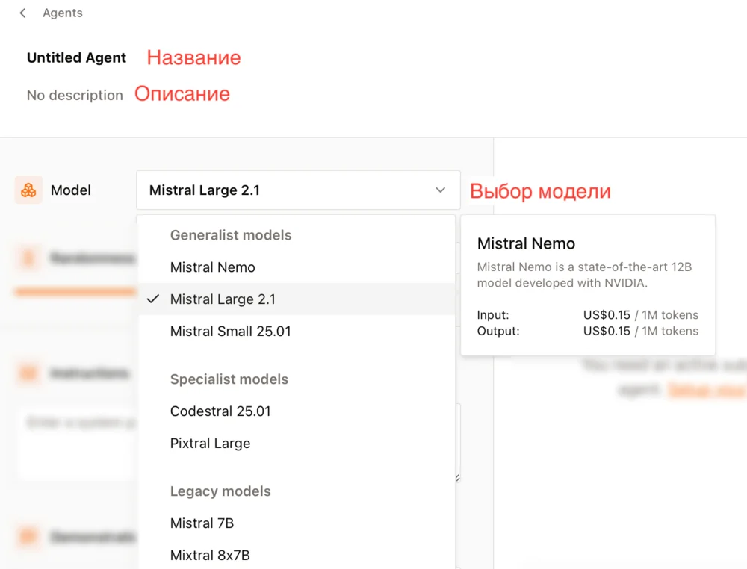
Task: Click the checkmark beside Mistral Large 2.1
Action: (153, 299)
